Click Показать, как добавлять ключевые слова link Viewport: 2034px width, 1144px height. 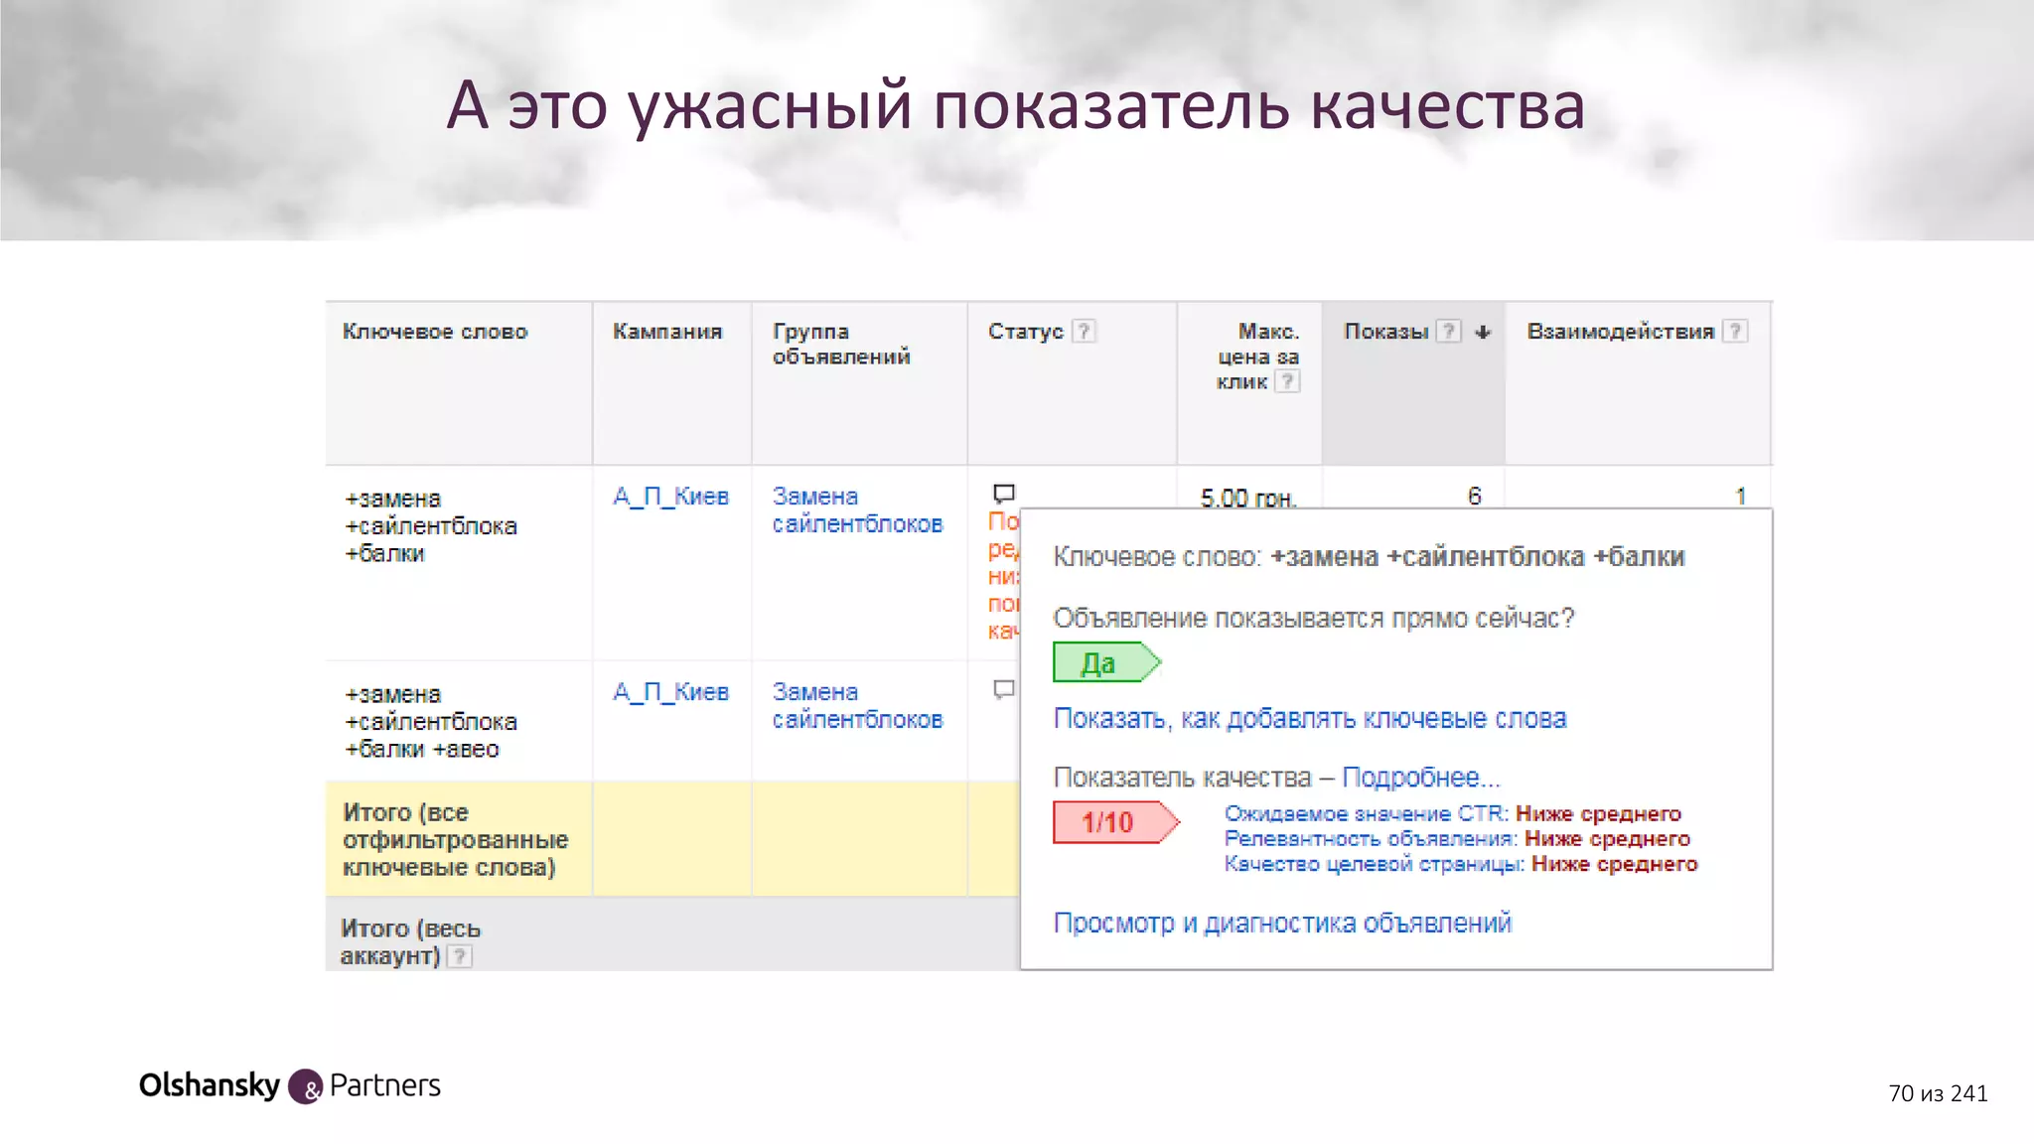tap(1310, 718)
